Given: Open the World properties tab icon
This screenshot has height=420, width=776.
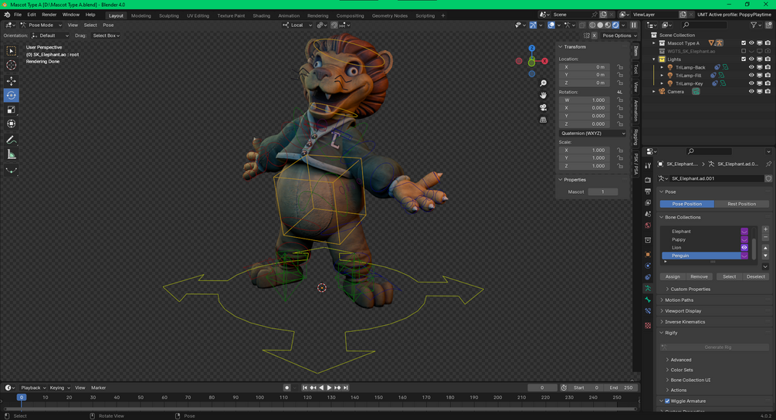Looking at the screenshot, I should tap(648, 225).
